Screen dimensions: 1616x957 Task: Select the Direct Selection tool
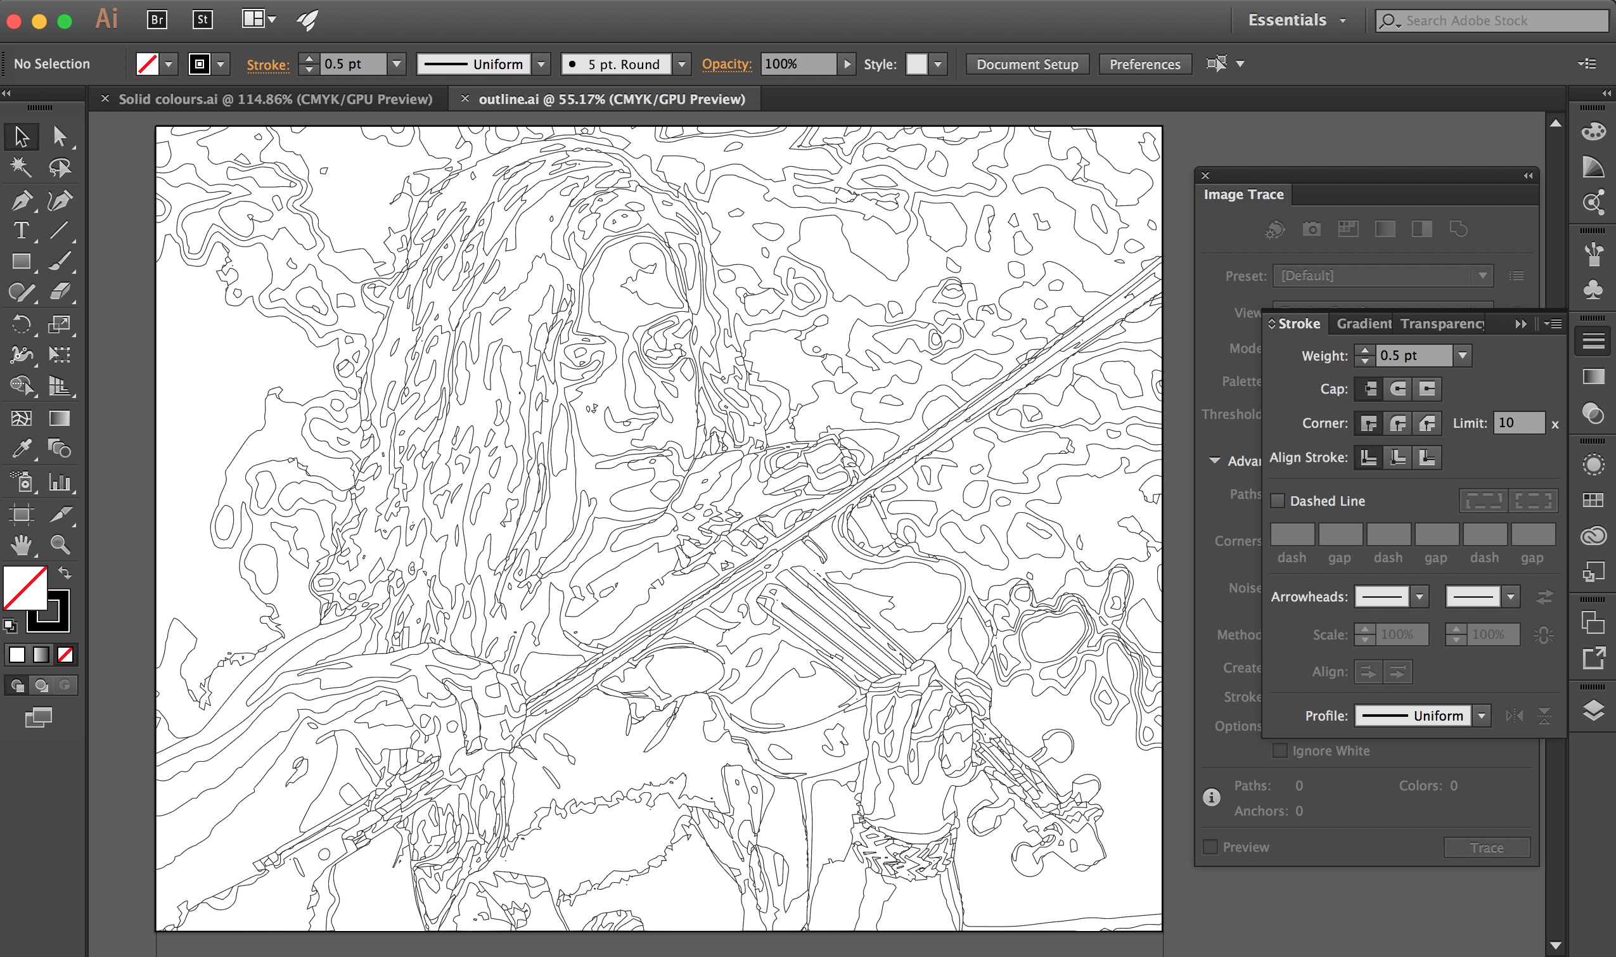60,136
